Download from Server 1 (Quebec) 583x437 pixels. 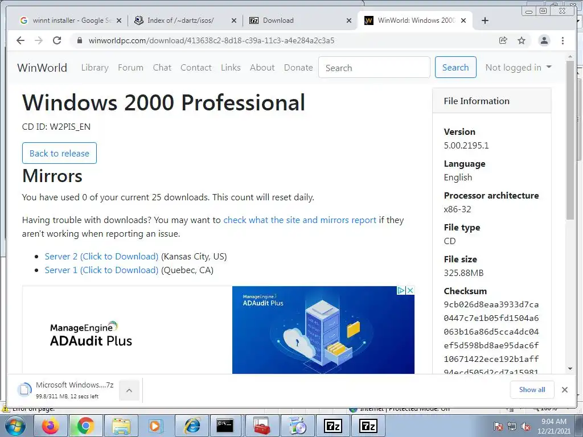tap(101, 270)
